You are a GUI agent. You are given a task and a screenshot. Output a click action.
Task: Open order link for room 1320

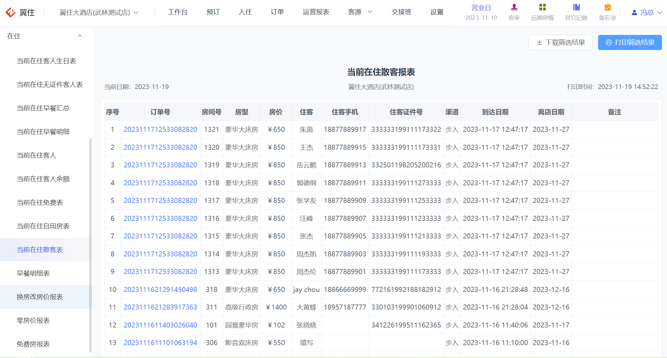pyautogui.click(x=160, y=148)
